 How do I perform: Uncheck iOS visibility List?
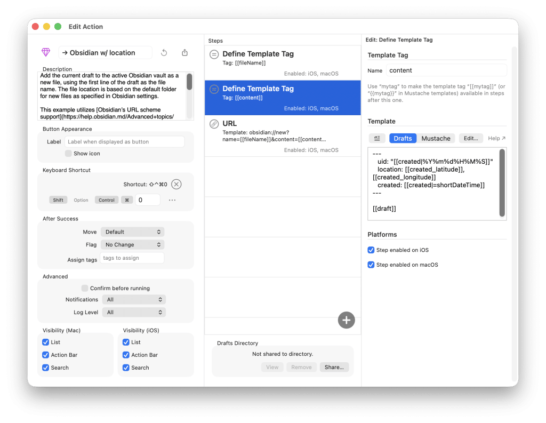[126, 342]
